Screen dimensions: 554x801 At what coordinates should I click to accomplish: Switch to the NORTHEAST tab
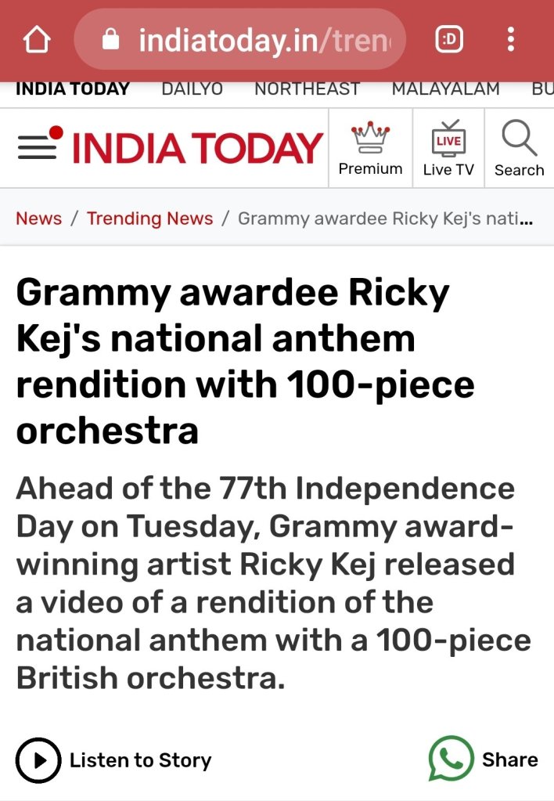(307, 89)
